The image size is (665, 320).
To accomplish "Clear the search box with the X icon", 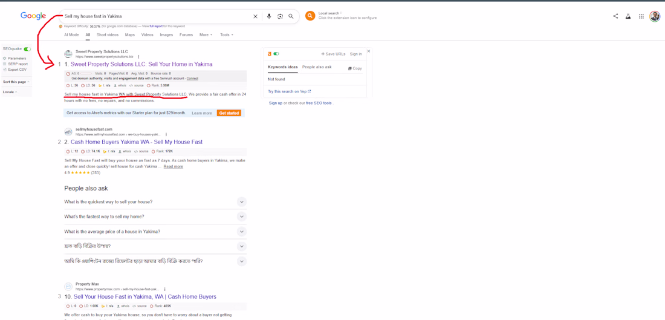I will (x=255, y=16).
